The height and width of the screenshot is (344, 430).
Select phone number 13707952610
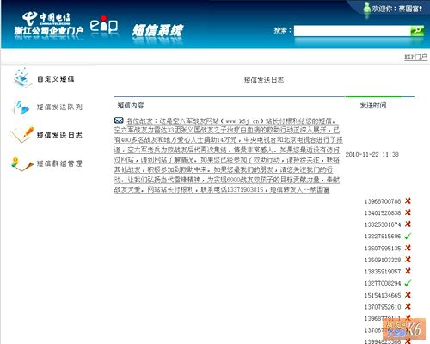(383, 307)
